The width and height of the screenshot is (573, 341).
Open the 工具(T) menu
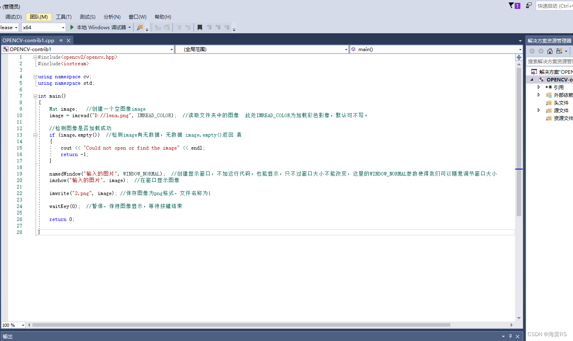click(64, 17)
